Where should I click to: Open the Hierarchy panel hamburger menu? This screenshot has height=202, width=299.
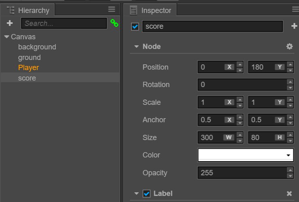click(112, 10)
